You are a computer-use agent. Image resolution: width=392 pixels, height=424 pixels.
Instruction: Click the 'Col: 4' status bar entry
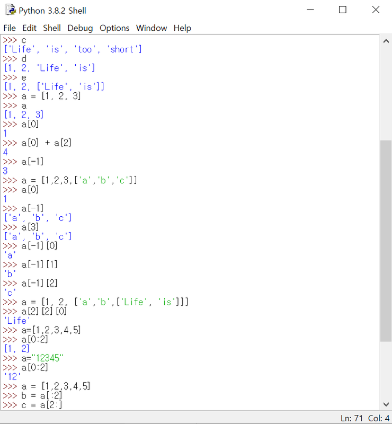tap(378, 418)
